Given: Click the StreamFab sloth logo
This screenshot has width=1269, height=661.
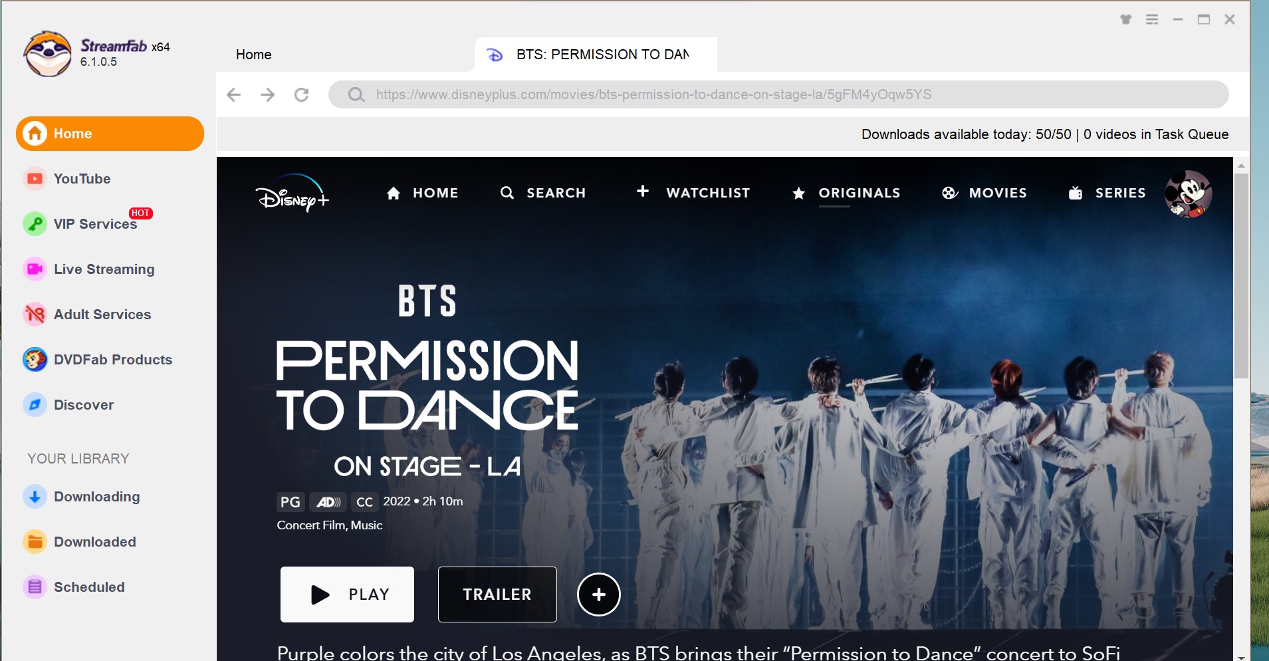Looking at the screenshot, I should tap(47, 54).
